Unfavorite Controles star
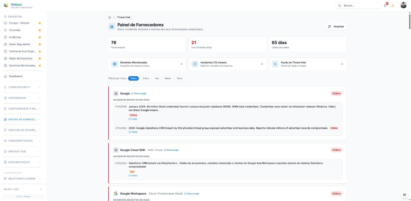 (40, 30)
